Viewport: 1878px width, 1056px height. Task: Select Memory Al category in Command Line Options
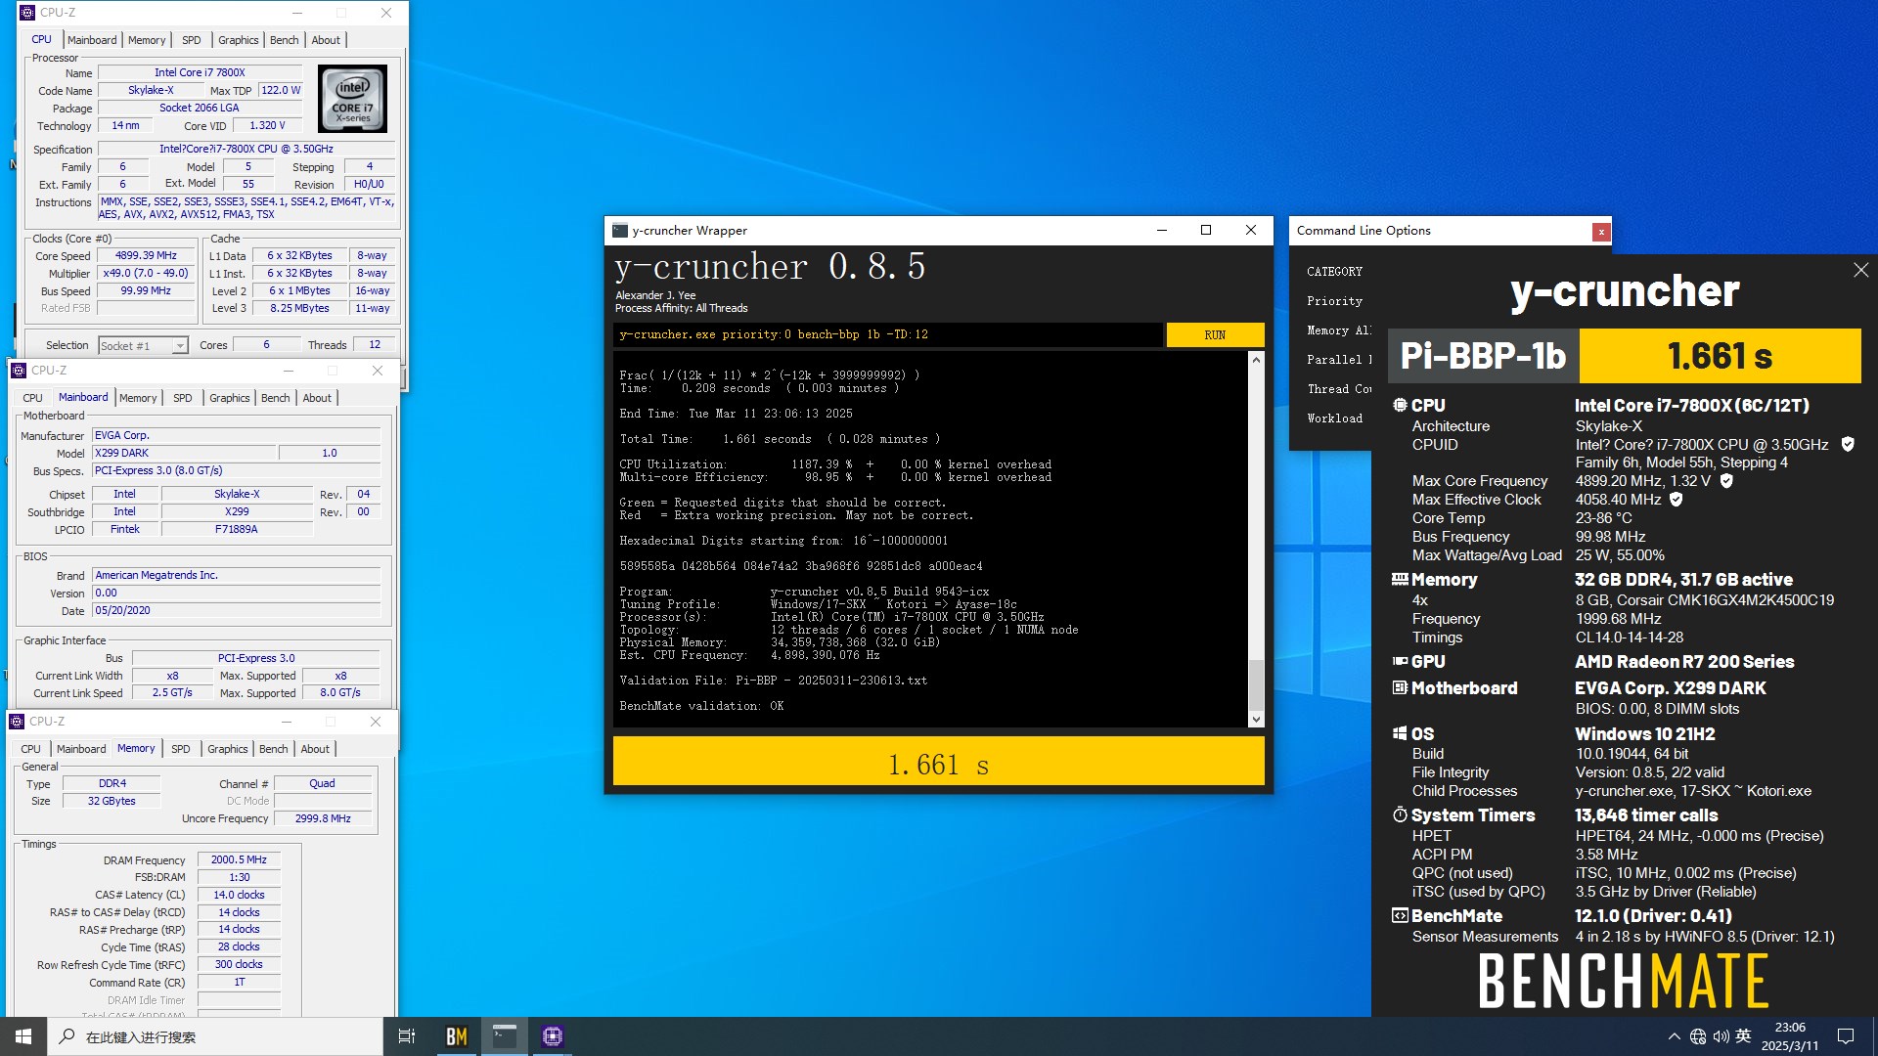coord(1338,330)
